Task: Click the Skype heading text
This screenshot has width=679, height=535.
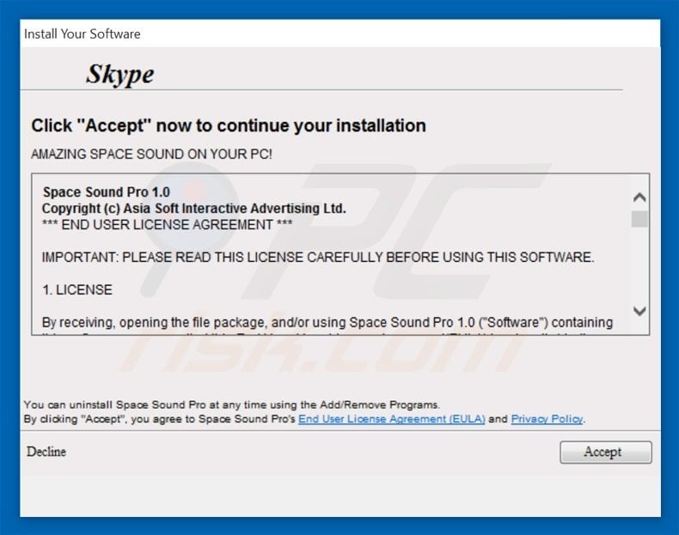Action: (x=119, y=74)
